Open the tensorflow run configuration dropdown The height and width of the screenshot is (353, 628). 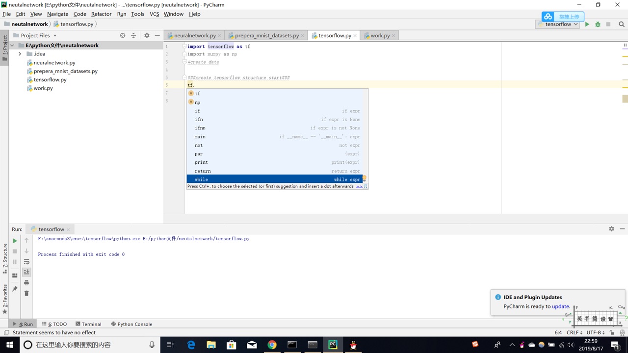click(x=557, y=24)
